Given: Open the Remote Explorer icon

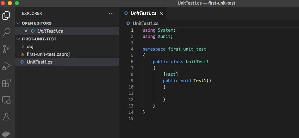Looking at the screenshot, I should [x=6, y=100].
